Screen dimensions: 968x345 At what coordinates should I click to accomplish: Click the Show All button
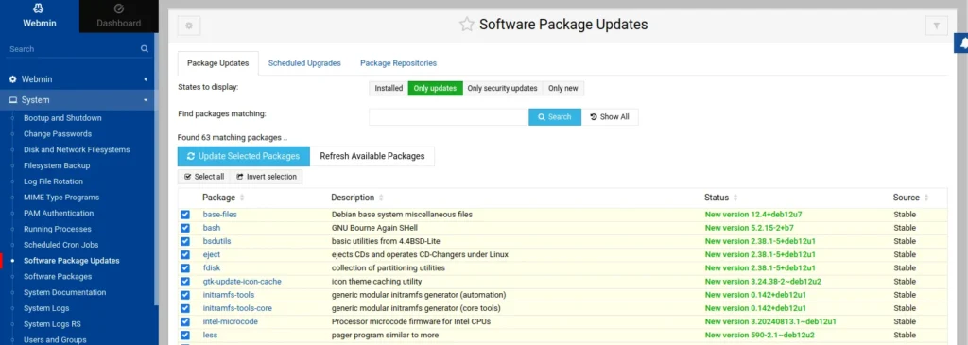click(x=610, y=116)
